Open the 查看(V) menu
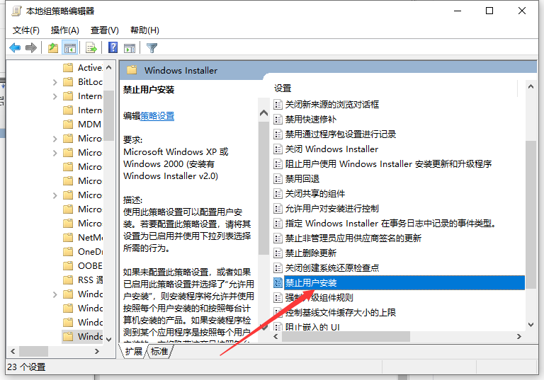This screenshot has width=544, height=380. 104,30
